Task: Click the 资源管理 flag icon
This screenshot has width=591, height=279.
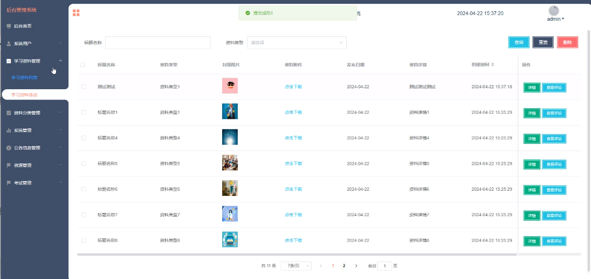Action: tap(9, 165)
